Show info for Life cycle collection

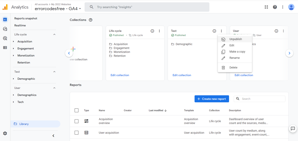point(152,31)
